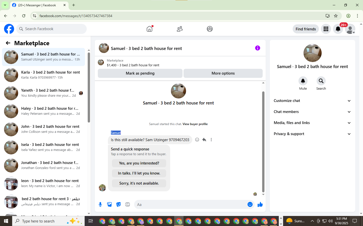Reload the page in the browser
The image size is (363, 226).
click(24, 16)
